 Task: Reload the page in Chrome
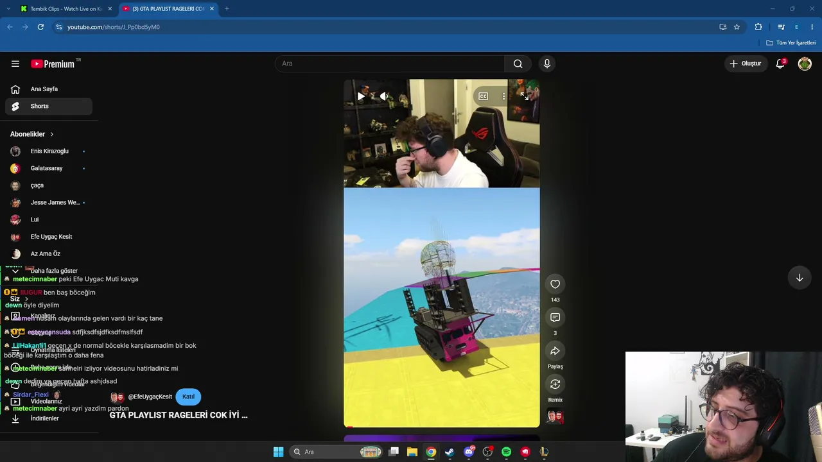point(40,27)
